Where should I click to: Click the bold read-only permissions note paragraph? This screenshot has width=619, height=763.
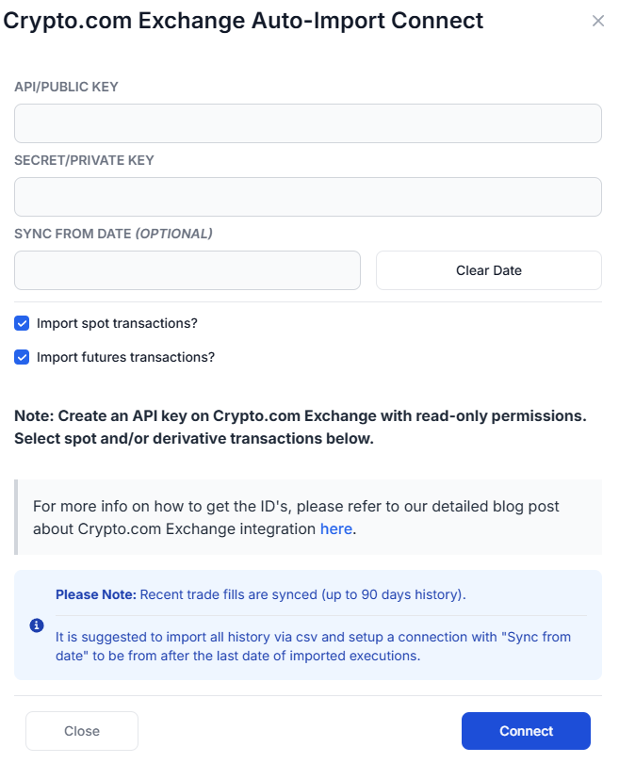301,427
